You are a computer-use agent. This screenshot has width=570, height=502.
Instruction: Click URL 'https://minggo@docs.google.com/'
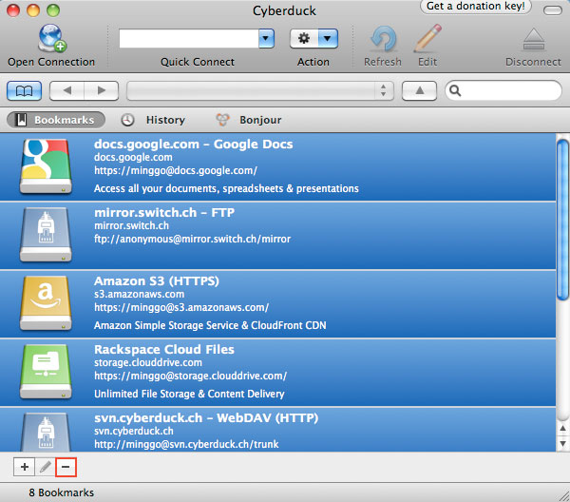pos(176,170)
